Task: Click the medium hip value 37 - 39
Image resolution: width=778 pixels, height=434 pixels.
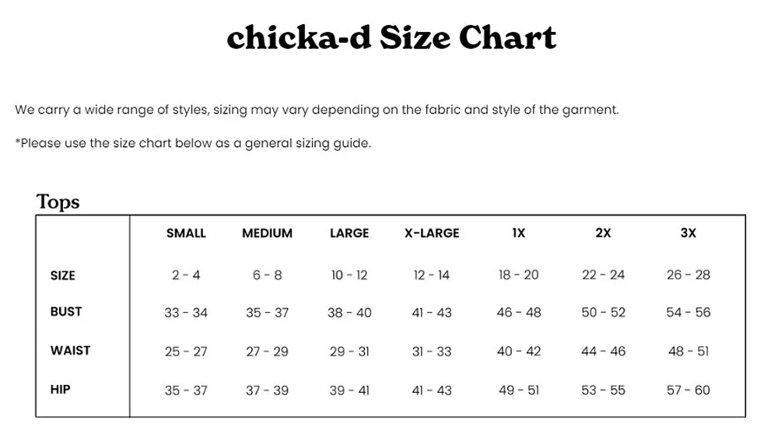Action: pos(267,391)
